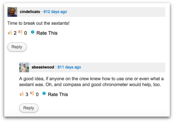Open abeastwood's avatar photo
The image size is (174, 122).
(x=24, y=67)
